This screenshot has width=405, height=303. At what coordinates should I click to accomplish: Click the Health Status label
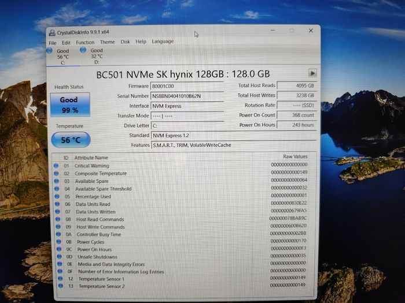(x=69, y=87)
